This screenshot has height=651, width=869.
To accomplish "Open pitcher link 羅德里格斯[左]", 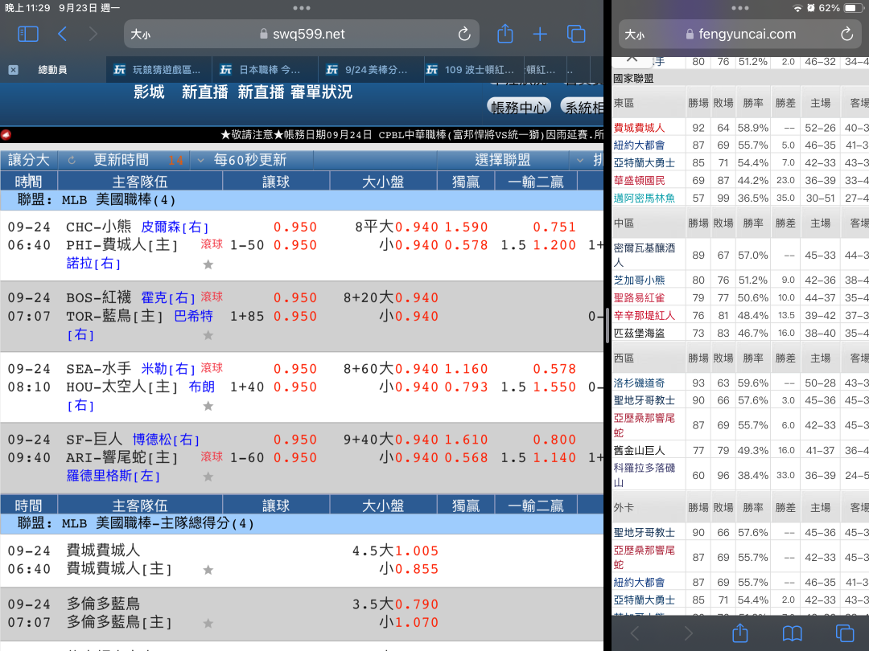I will [113, 476].
